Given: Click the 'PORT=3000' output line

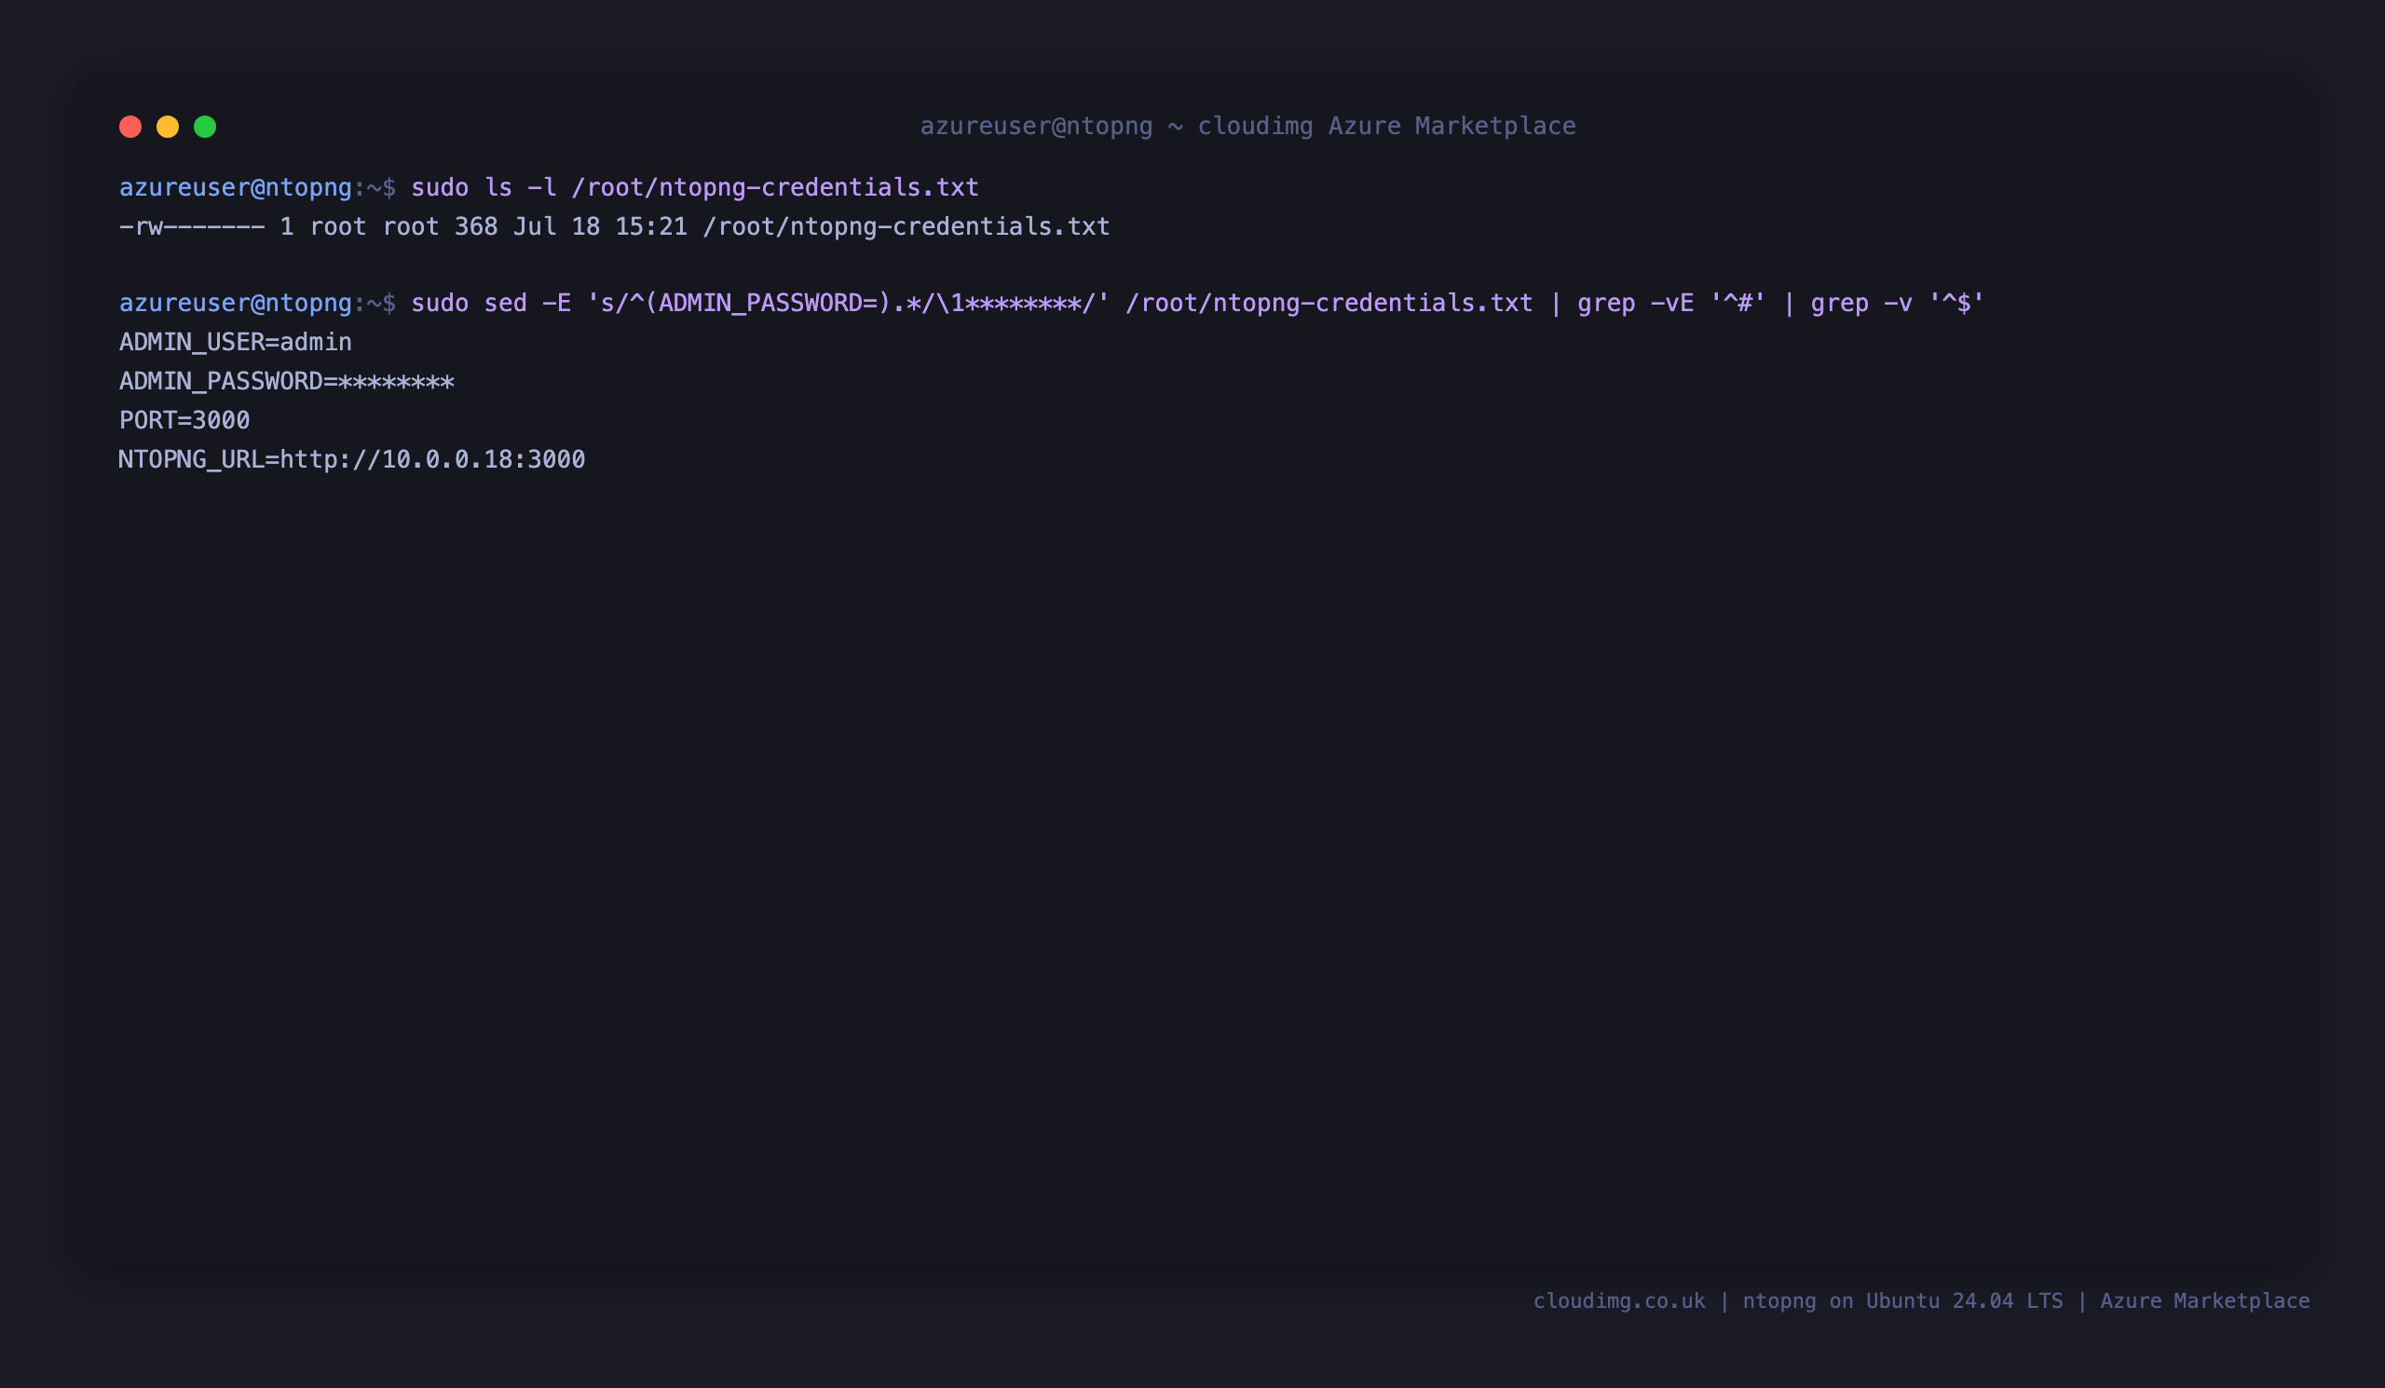Looking at the screenshot, I should coord(184,420).
